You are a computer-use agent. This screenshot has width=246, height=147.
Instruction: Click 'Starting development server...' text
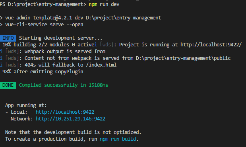tap(60, 38)
